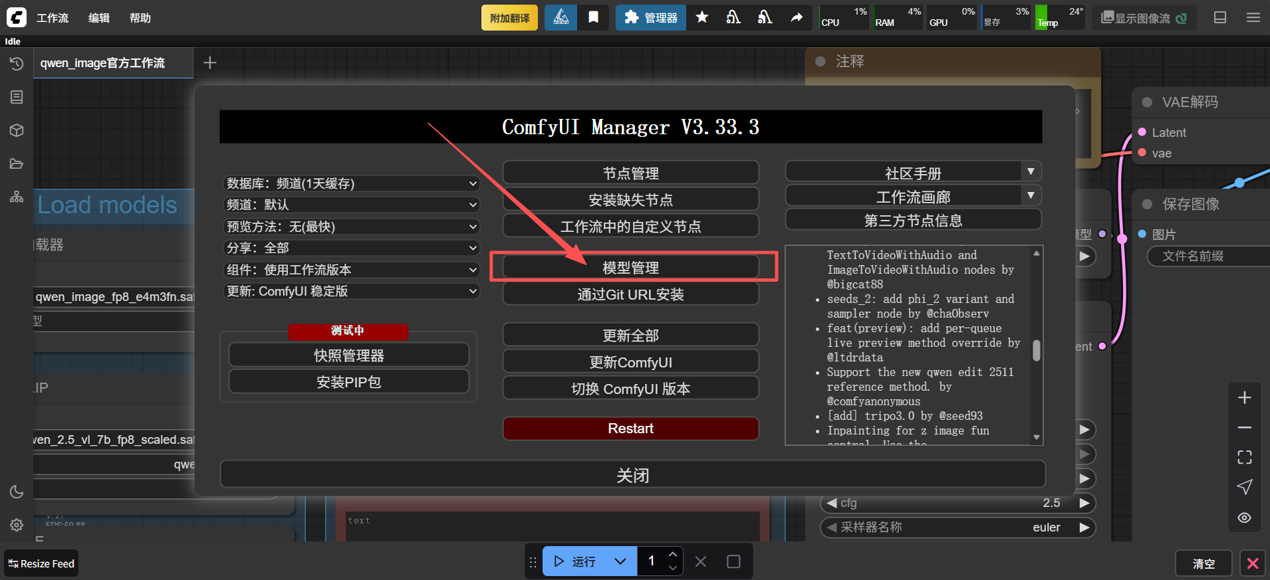Click the changelog scrollbar thumb
This screenshot has height=580, width=1270.
coord(1036,350)
